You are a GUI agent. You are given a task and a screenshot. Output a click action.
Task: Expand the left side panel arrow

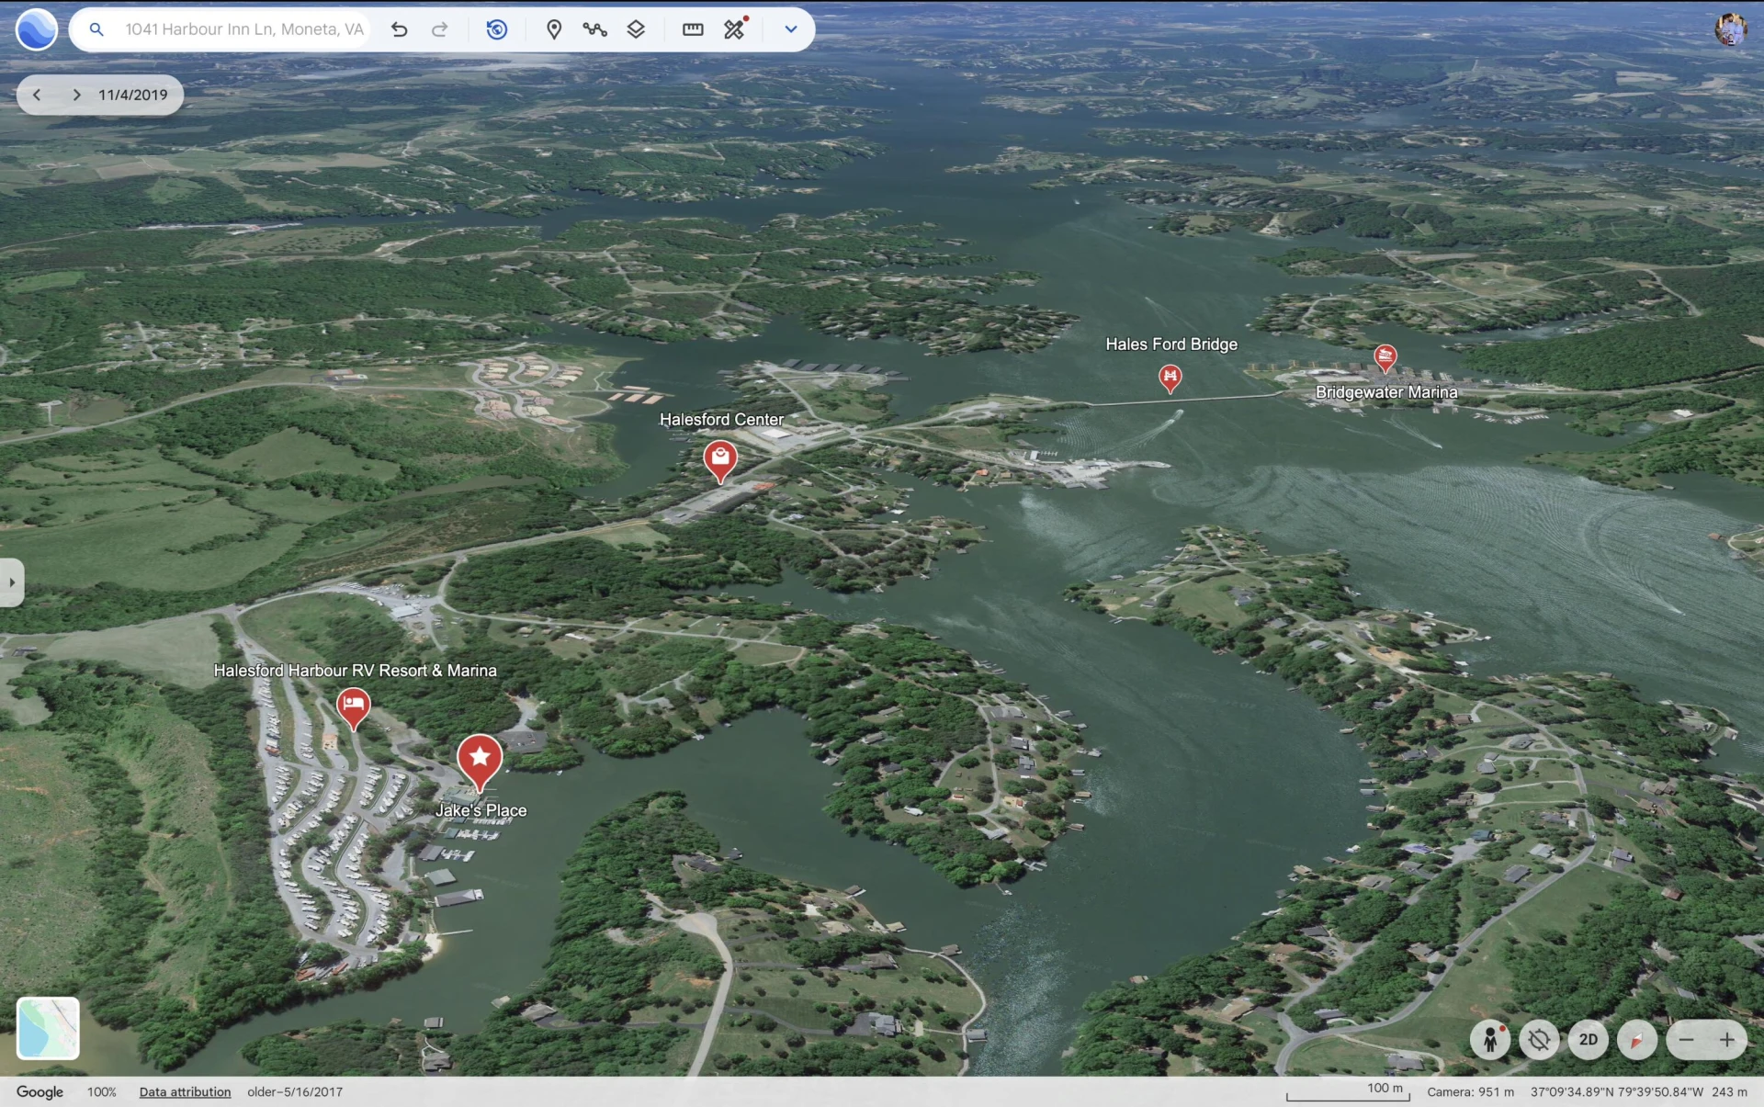pyautogui.click(x=11, y=582)
